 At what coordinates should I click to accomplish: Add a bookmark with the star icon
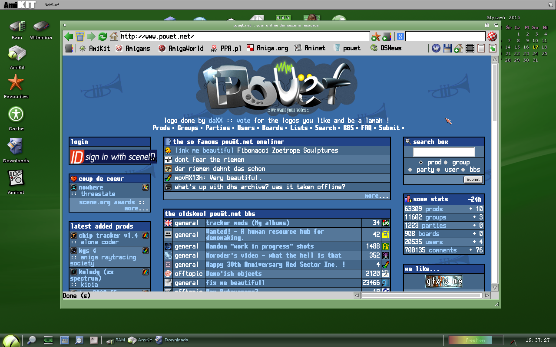[376, 36]
